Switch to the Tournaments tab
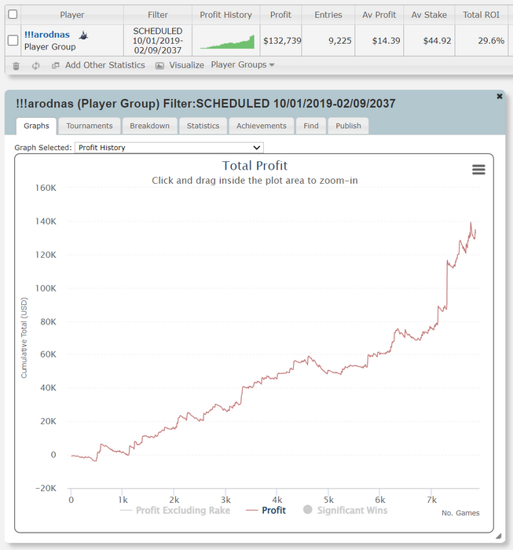The height and width of the screenshot is (550, 513). (x=90, y=126)
